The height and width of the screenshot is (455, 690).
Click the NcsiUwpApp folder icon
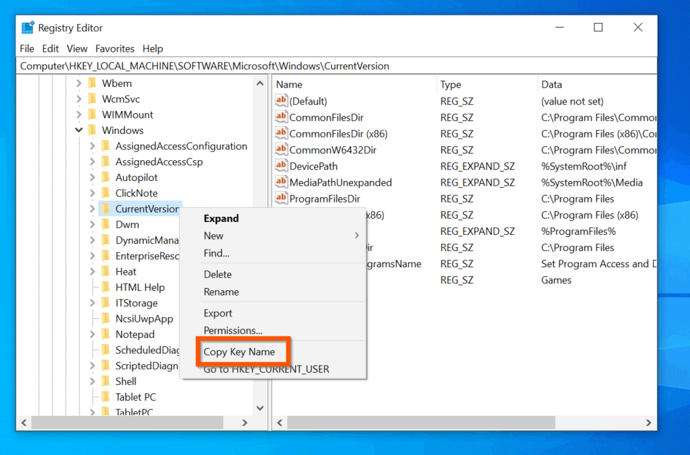coord(106,318)
